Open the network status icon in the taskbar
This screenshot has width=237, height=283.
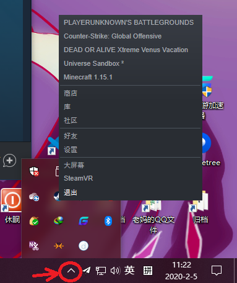pos(101,271)
